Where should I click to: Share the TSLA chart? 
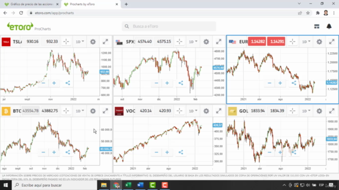pyautogui.click(x=68, y=83)
